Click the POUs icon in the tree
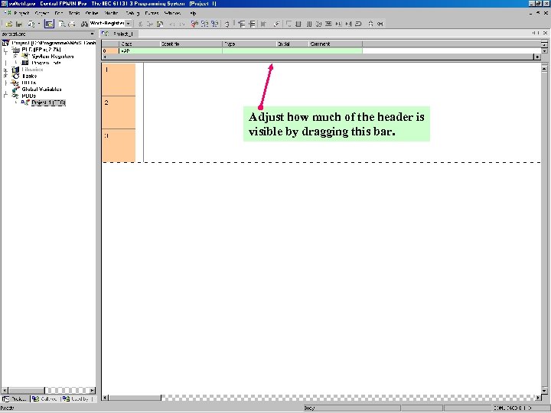Viewport: 551px width, 413px height. pos(15,96)
